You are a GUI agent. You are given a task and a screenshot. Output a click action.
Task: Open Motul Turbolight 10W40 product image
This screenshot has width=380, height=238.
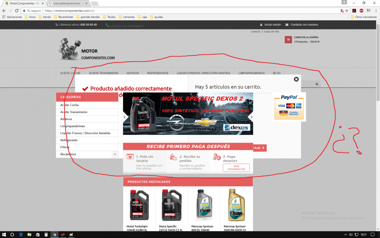[x=139, y=205]
